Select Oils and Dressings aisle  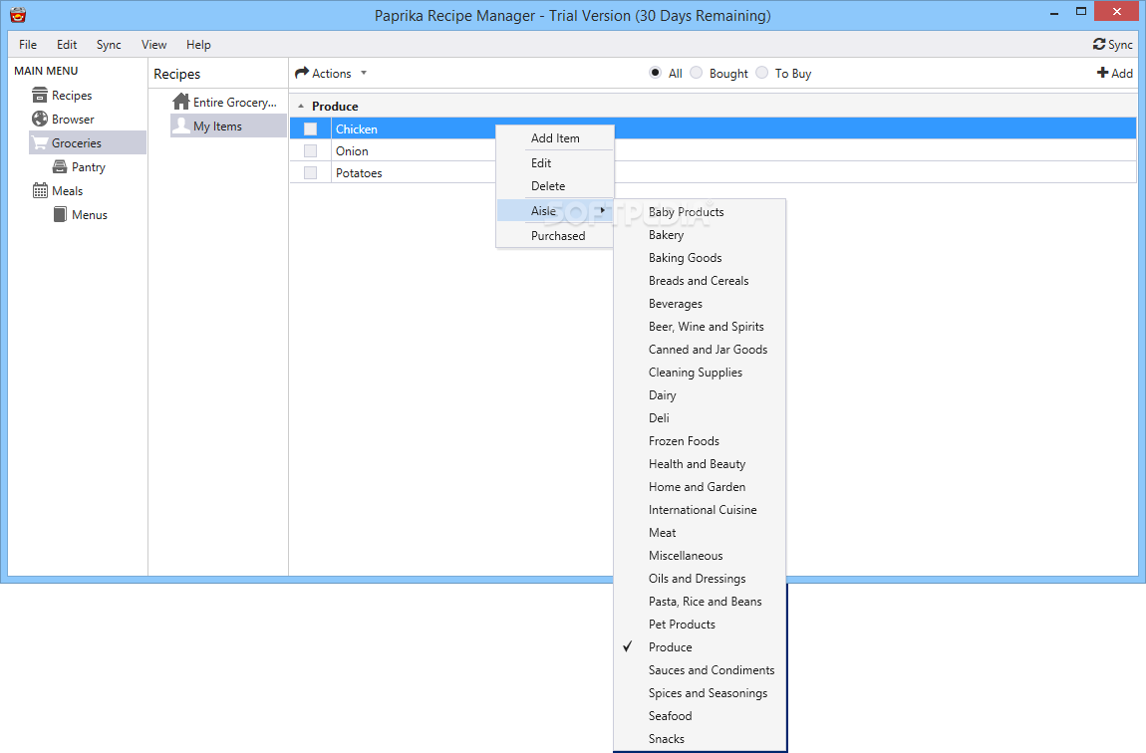point(700,579)
